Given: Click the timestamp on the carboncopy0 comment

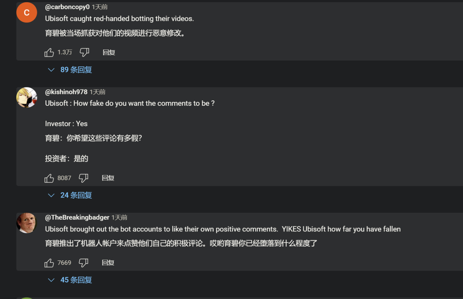Looking at the screenshot, I should [100, 7].
